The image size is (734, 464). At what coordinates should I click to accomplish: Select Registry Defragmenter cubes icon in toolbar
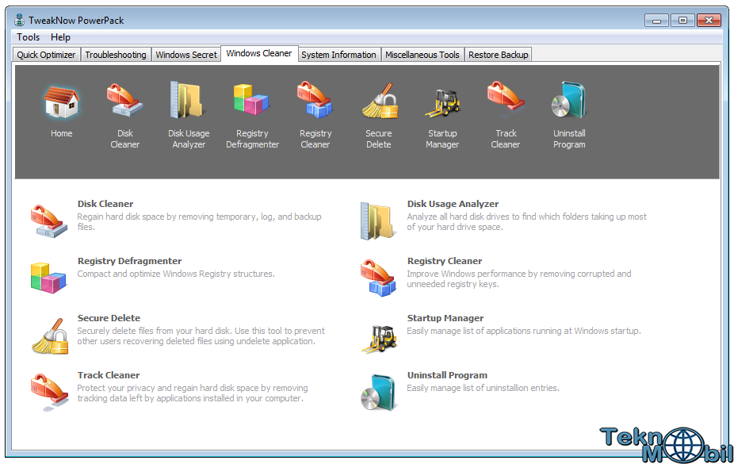click(x=251, y=100)
